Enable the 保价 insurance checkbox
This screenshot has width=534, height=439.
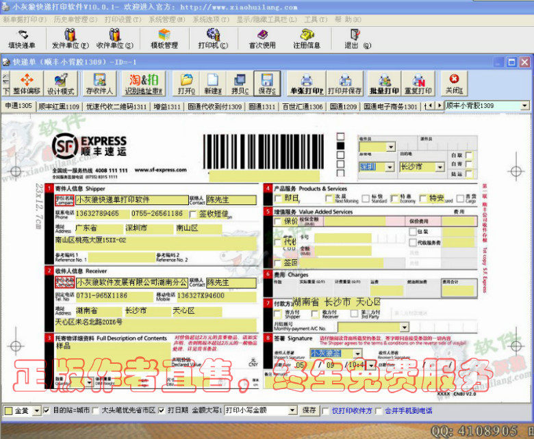(x=278, y=222)
